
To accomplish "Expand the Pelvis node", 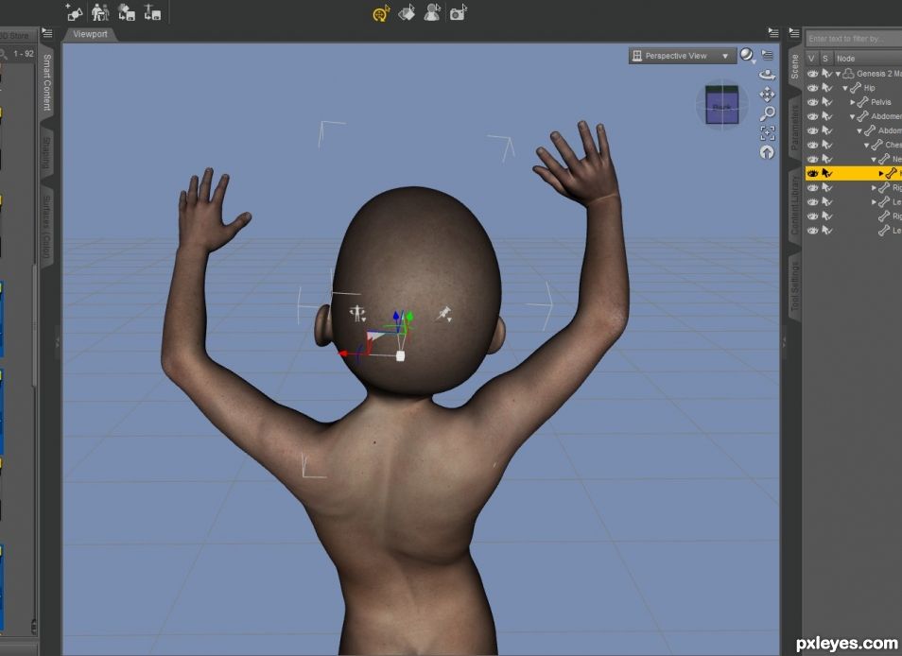I will pyautogui.click(x=853, y=102).
